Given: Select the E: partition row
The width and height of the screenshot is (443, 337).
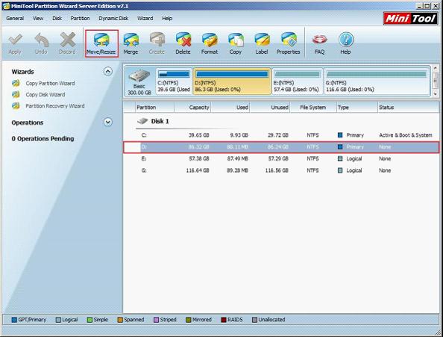Looking at the screenshot, I should pos(281,158).
